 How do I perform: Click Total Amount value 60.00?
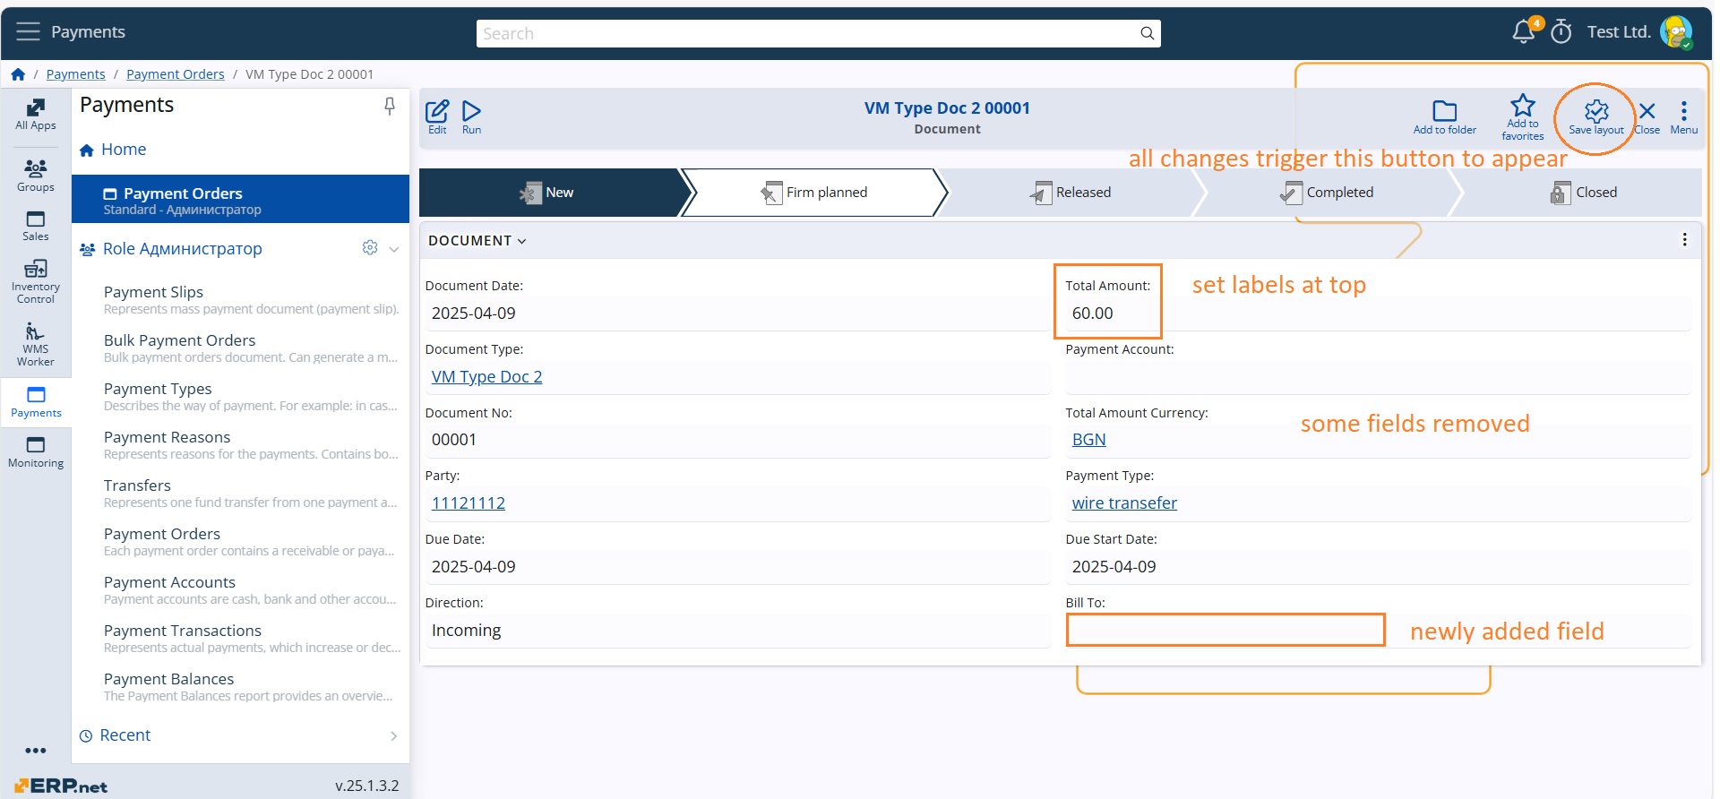1092,314
